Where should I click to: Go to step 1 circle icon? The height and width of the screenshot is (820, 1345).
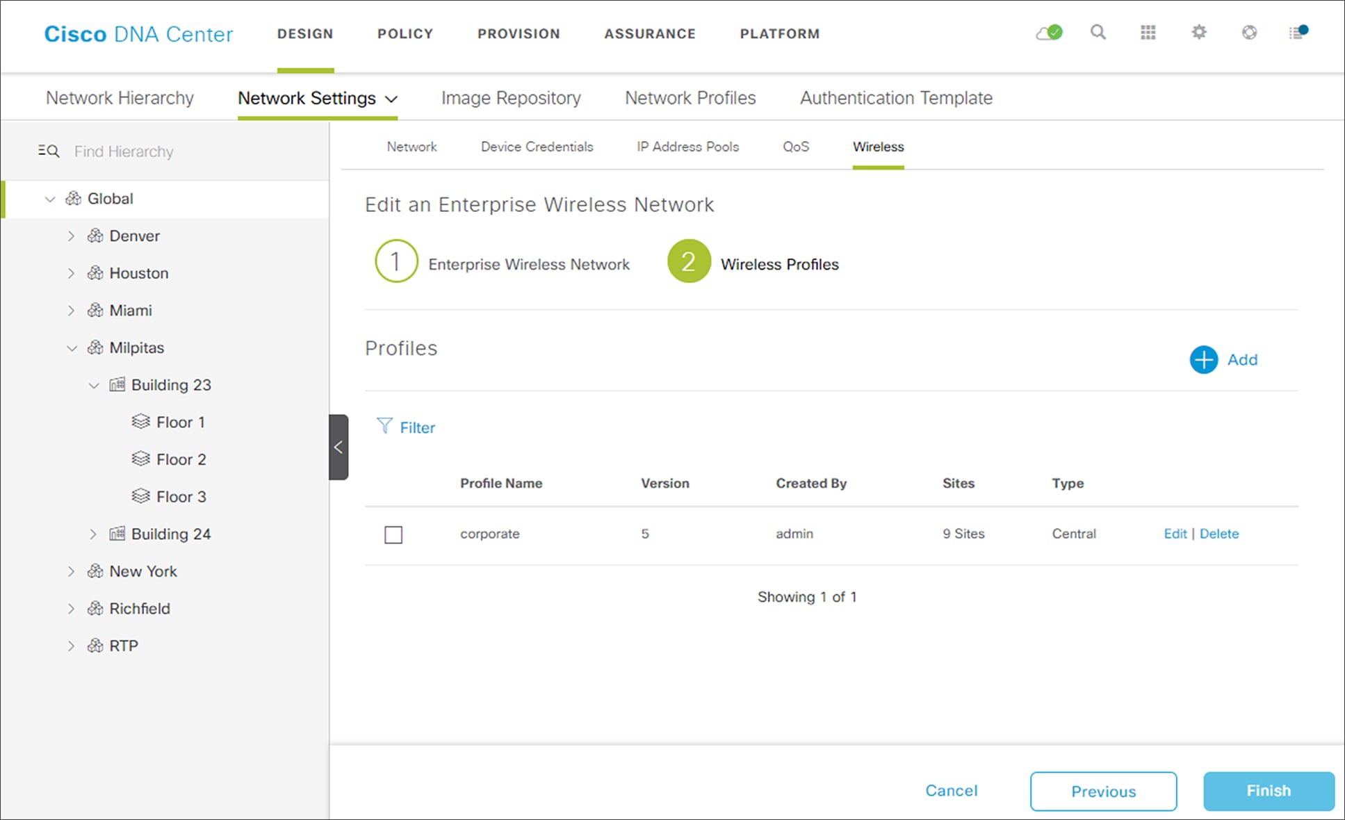click(396, 261)
